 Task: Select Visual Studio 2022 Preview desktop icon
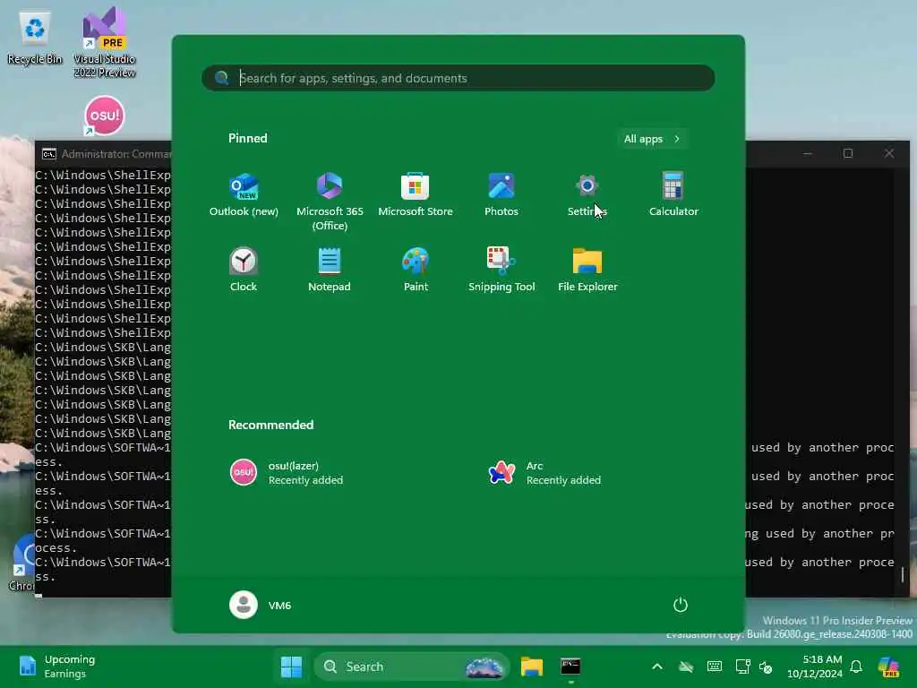pyautogui.click(x=104, y=43)
